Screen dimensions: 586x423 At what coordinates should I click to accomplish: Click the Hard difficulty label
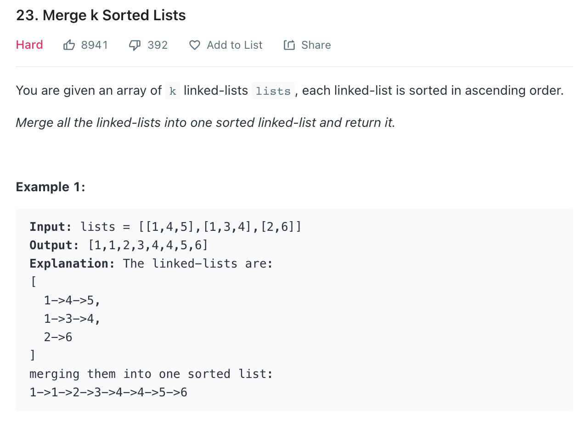[x=29, y=45]
